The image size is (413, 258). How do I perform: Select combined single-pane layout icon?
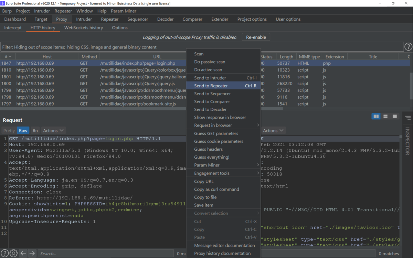[395, 116]
